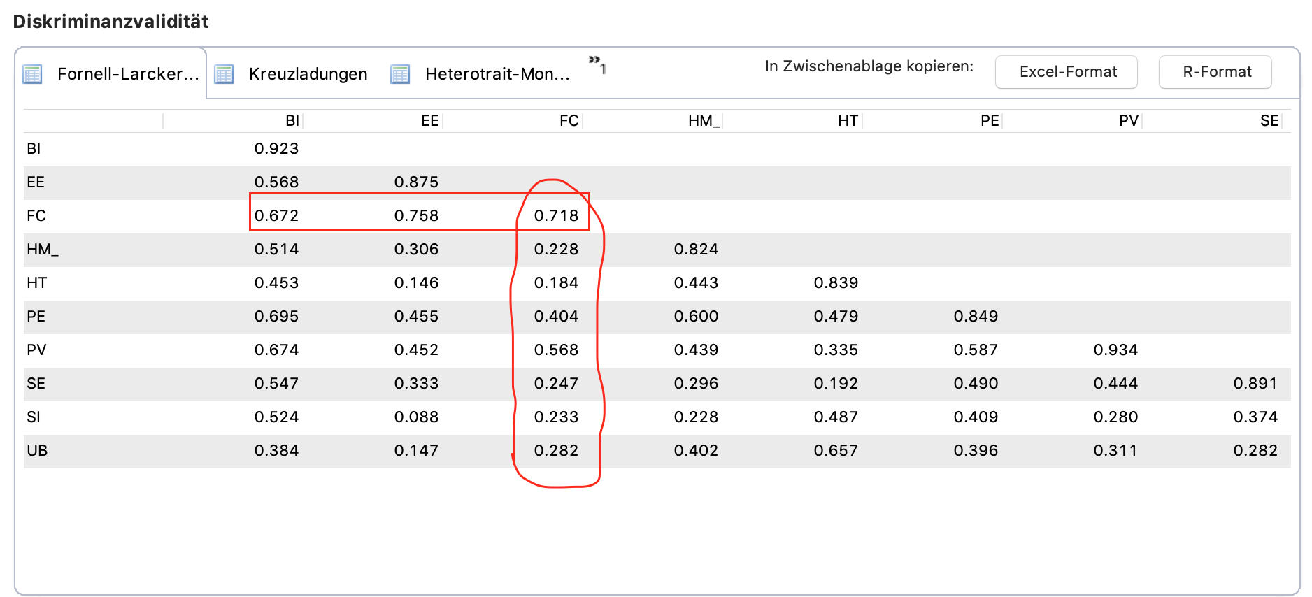The image size is (1312, 597).
Task: Select the BI row label
Action: tap(34, 149)
